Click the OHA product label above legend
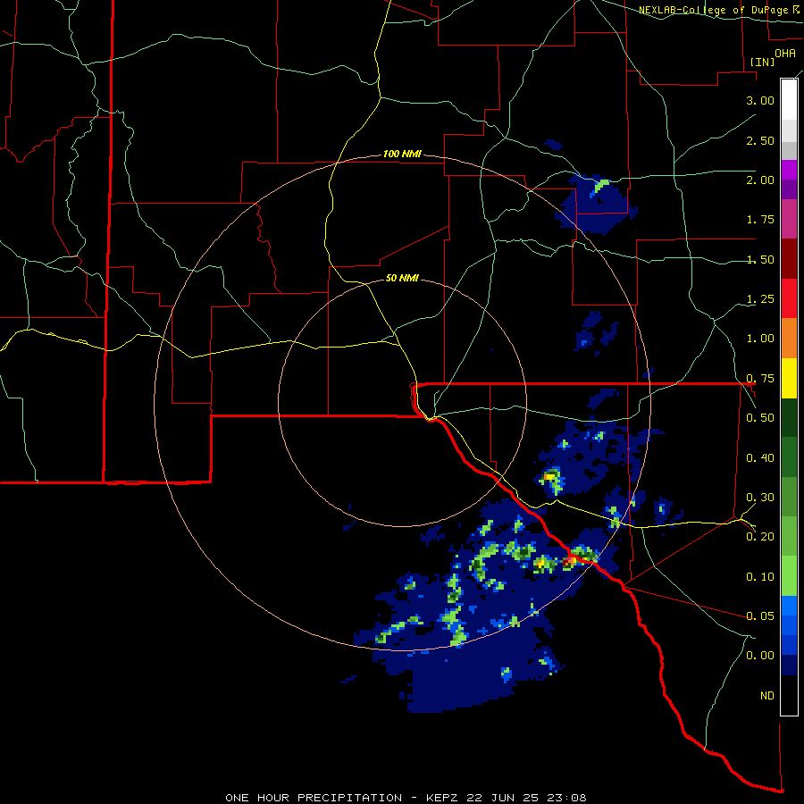Screen dimensions: 804x804 point(785,54)
